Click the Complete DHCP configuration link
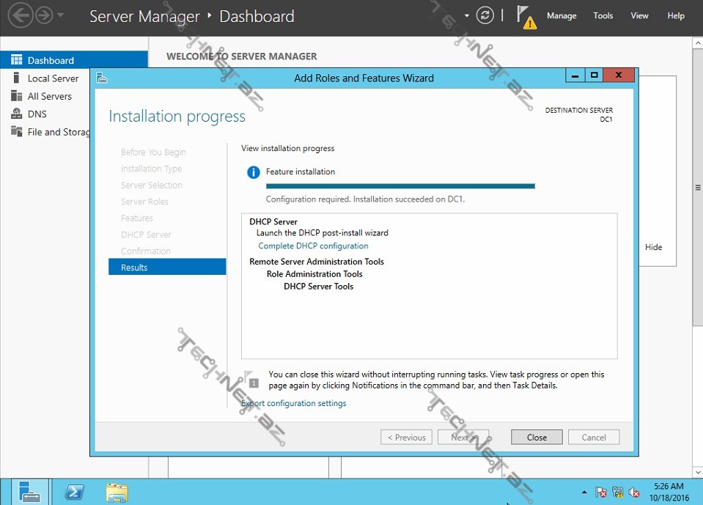Viewport: 703px width, 505px height. click(x=313, y=246)
